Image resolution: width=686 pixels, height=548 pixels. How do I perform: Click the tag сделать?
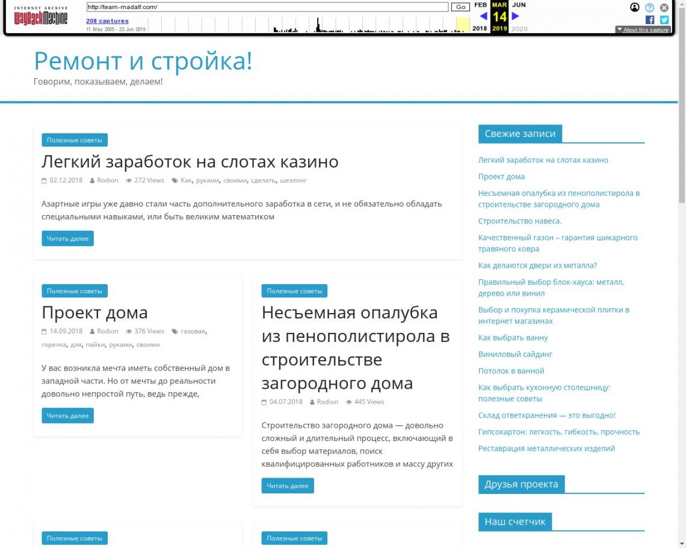(x=264, y=180)
